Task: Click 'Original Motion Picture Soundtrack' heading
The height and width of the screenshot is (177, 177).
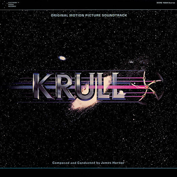Action: click(89, 15)
